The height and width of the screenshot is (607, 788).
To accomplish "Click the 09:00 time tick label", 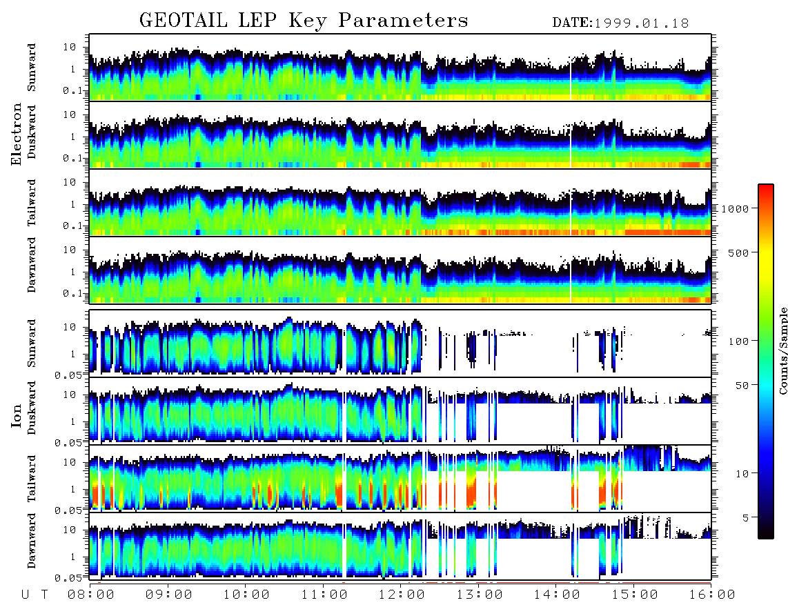I will (168, 595).
